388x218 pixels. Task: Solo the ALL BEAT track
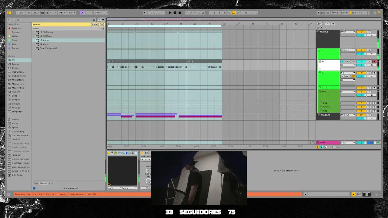[x=369, y=115]
